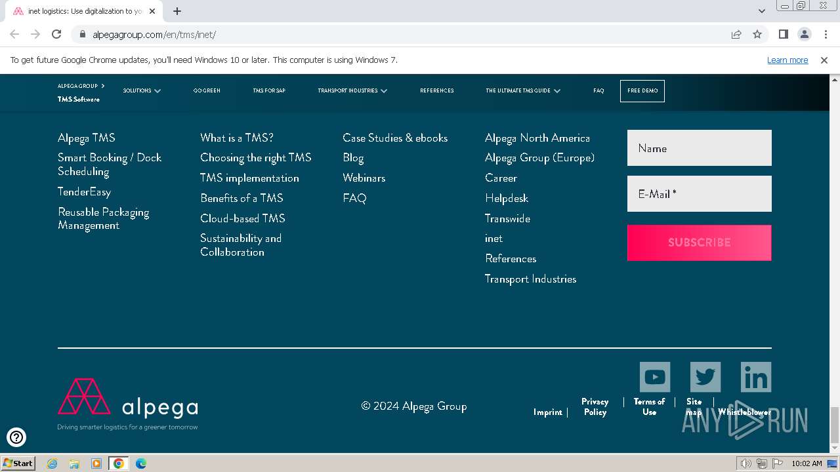This screenshot has width=840, height=472.
Task: Open Internet Explorer from taskbar
Action: (52, 463)
